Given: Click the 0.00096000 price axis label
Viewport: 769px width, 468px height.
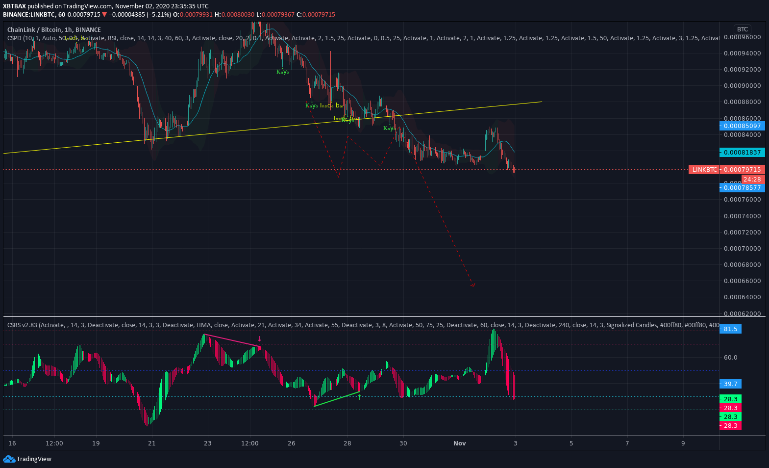Looking at the screenshot, I should pyautogui.click(x=742, y=37).
